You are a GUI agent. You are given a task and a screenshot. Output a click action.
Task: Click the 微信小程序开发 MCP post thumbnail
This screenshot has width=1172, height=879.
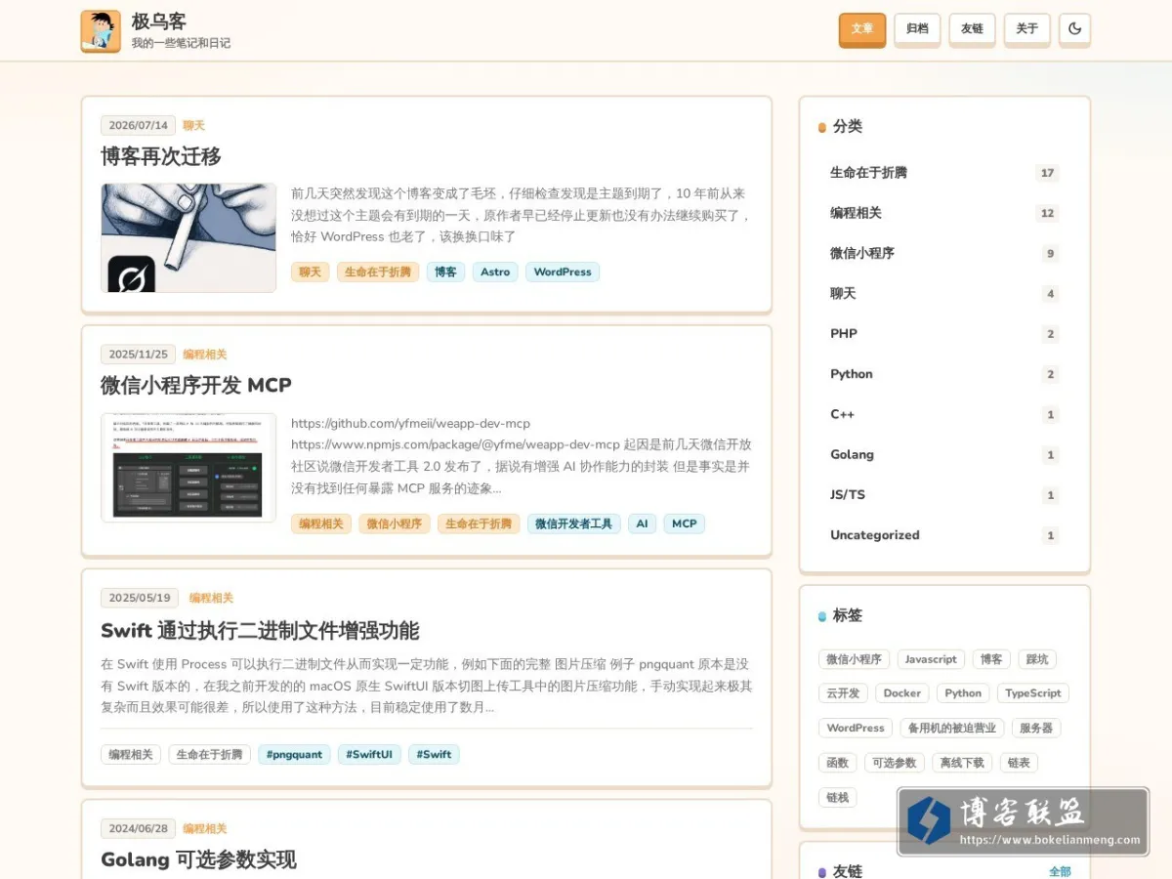point(188,468)
